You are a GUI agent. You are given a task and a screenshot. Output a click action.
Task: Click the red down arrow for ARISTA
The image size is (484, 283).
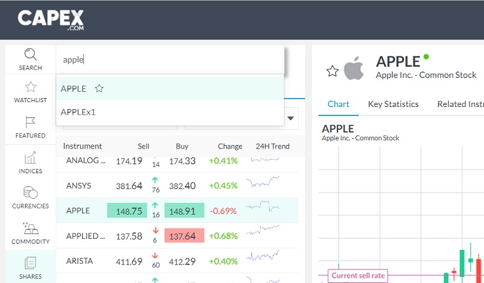pos(156,255)
